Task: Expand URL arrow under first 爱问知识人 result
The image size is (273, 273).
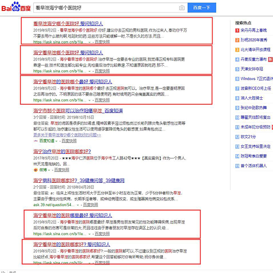Action: [x=90, y=42]
